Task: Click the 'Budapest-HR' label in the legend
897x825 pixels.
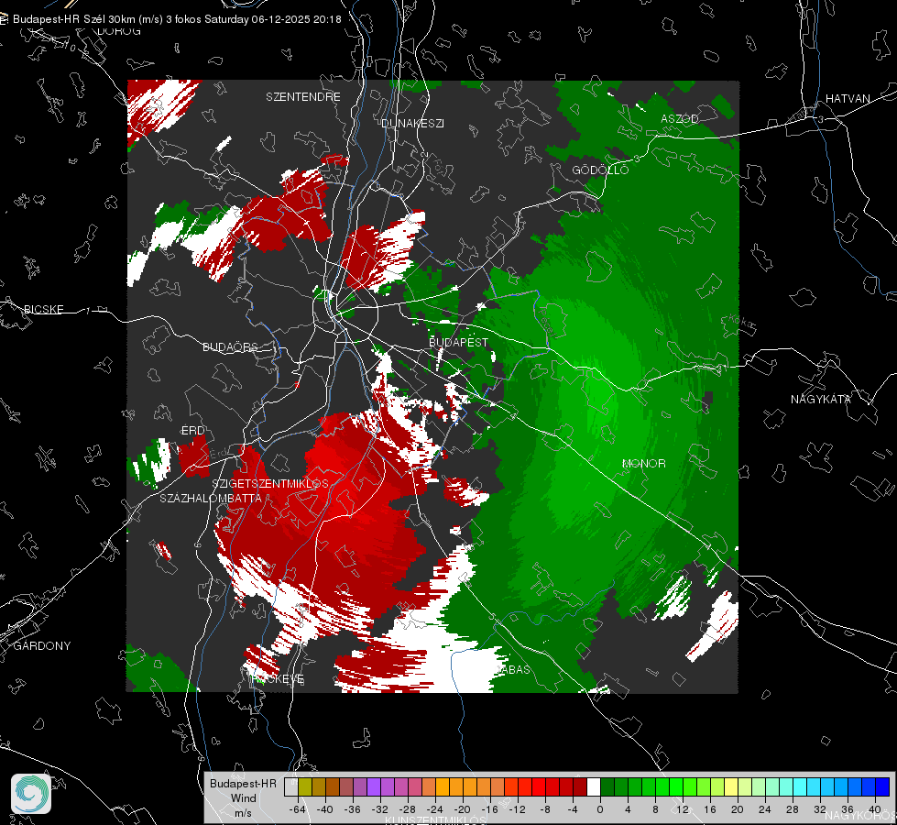Action: 243,784
